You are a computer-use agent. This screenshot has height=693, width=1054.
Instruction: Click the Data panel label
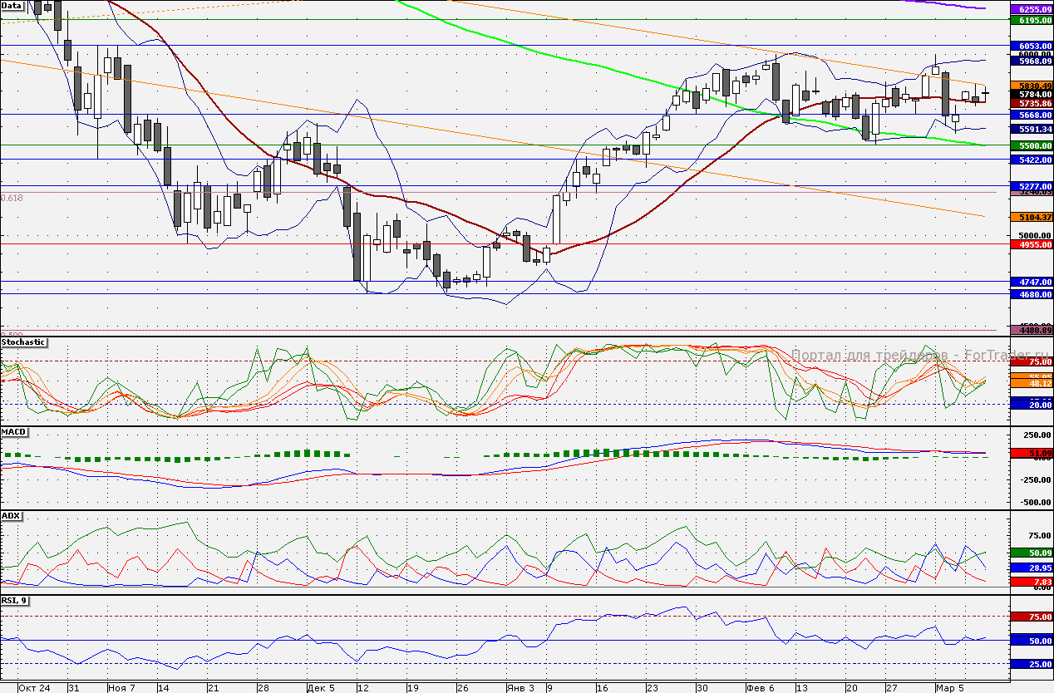tap(12, 5)
